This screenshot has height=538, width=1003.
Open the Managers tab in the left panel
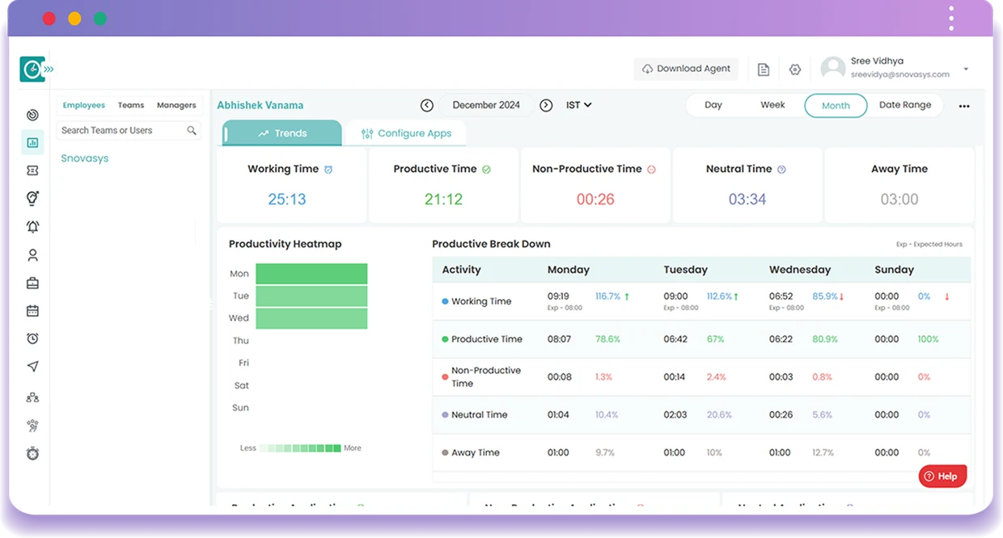[x=176, y=104]
